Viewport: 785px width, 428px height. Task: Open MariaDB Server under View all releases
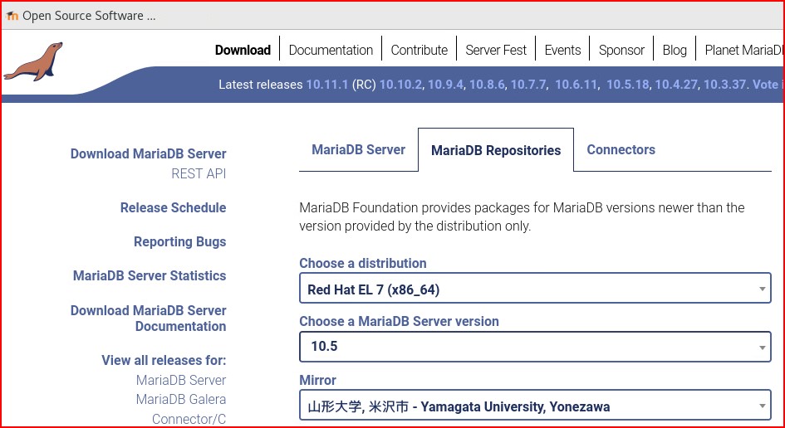point(181,380)
